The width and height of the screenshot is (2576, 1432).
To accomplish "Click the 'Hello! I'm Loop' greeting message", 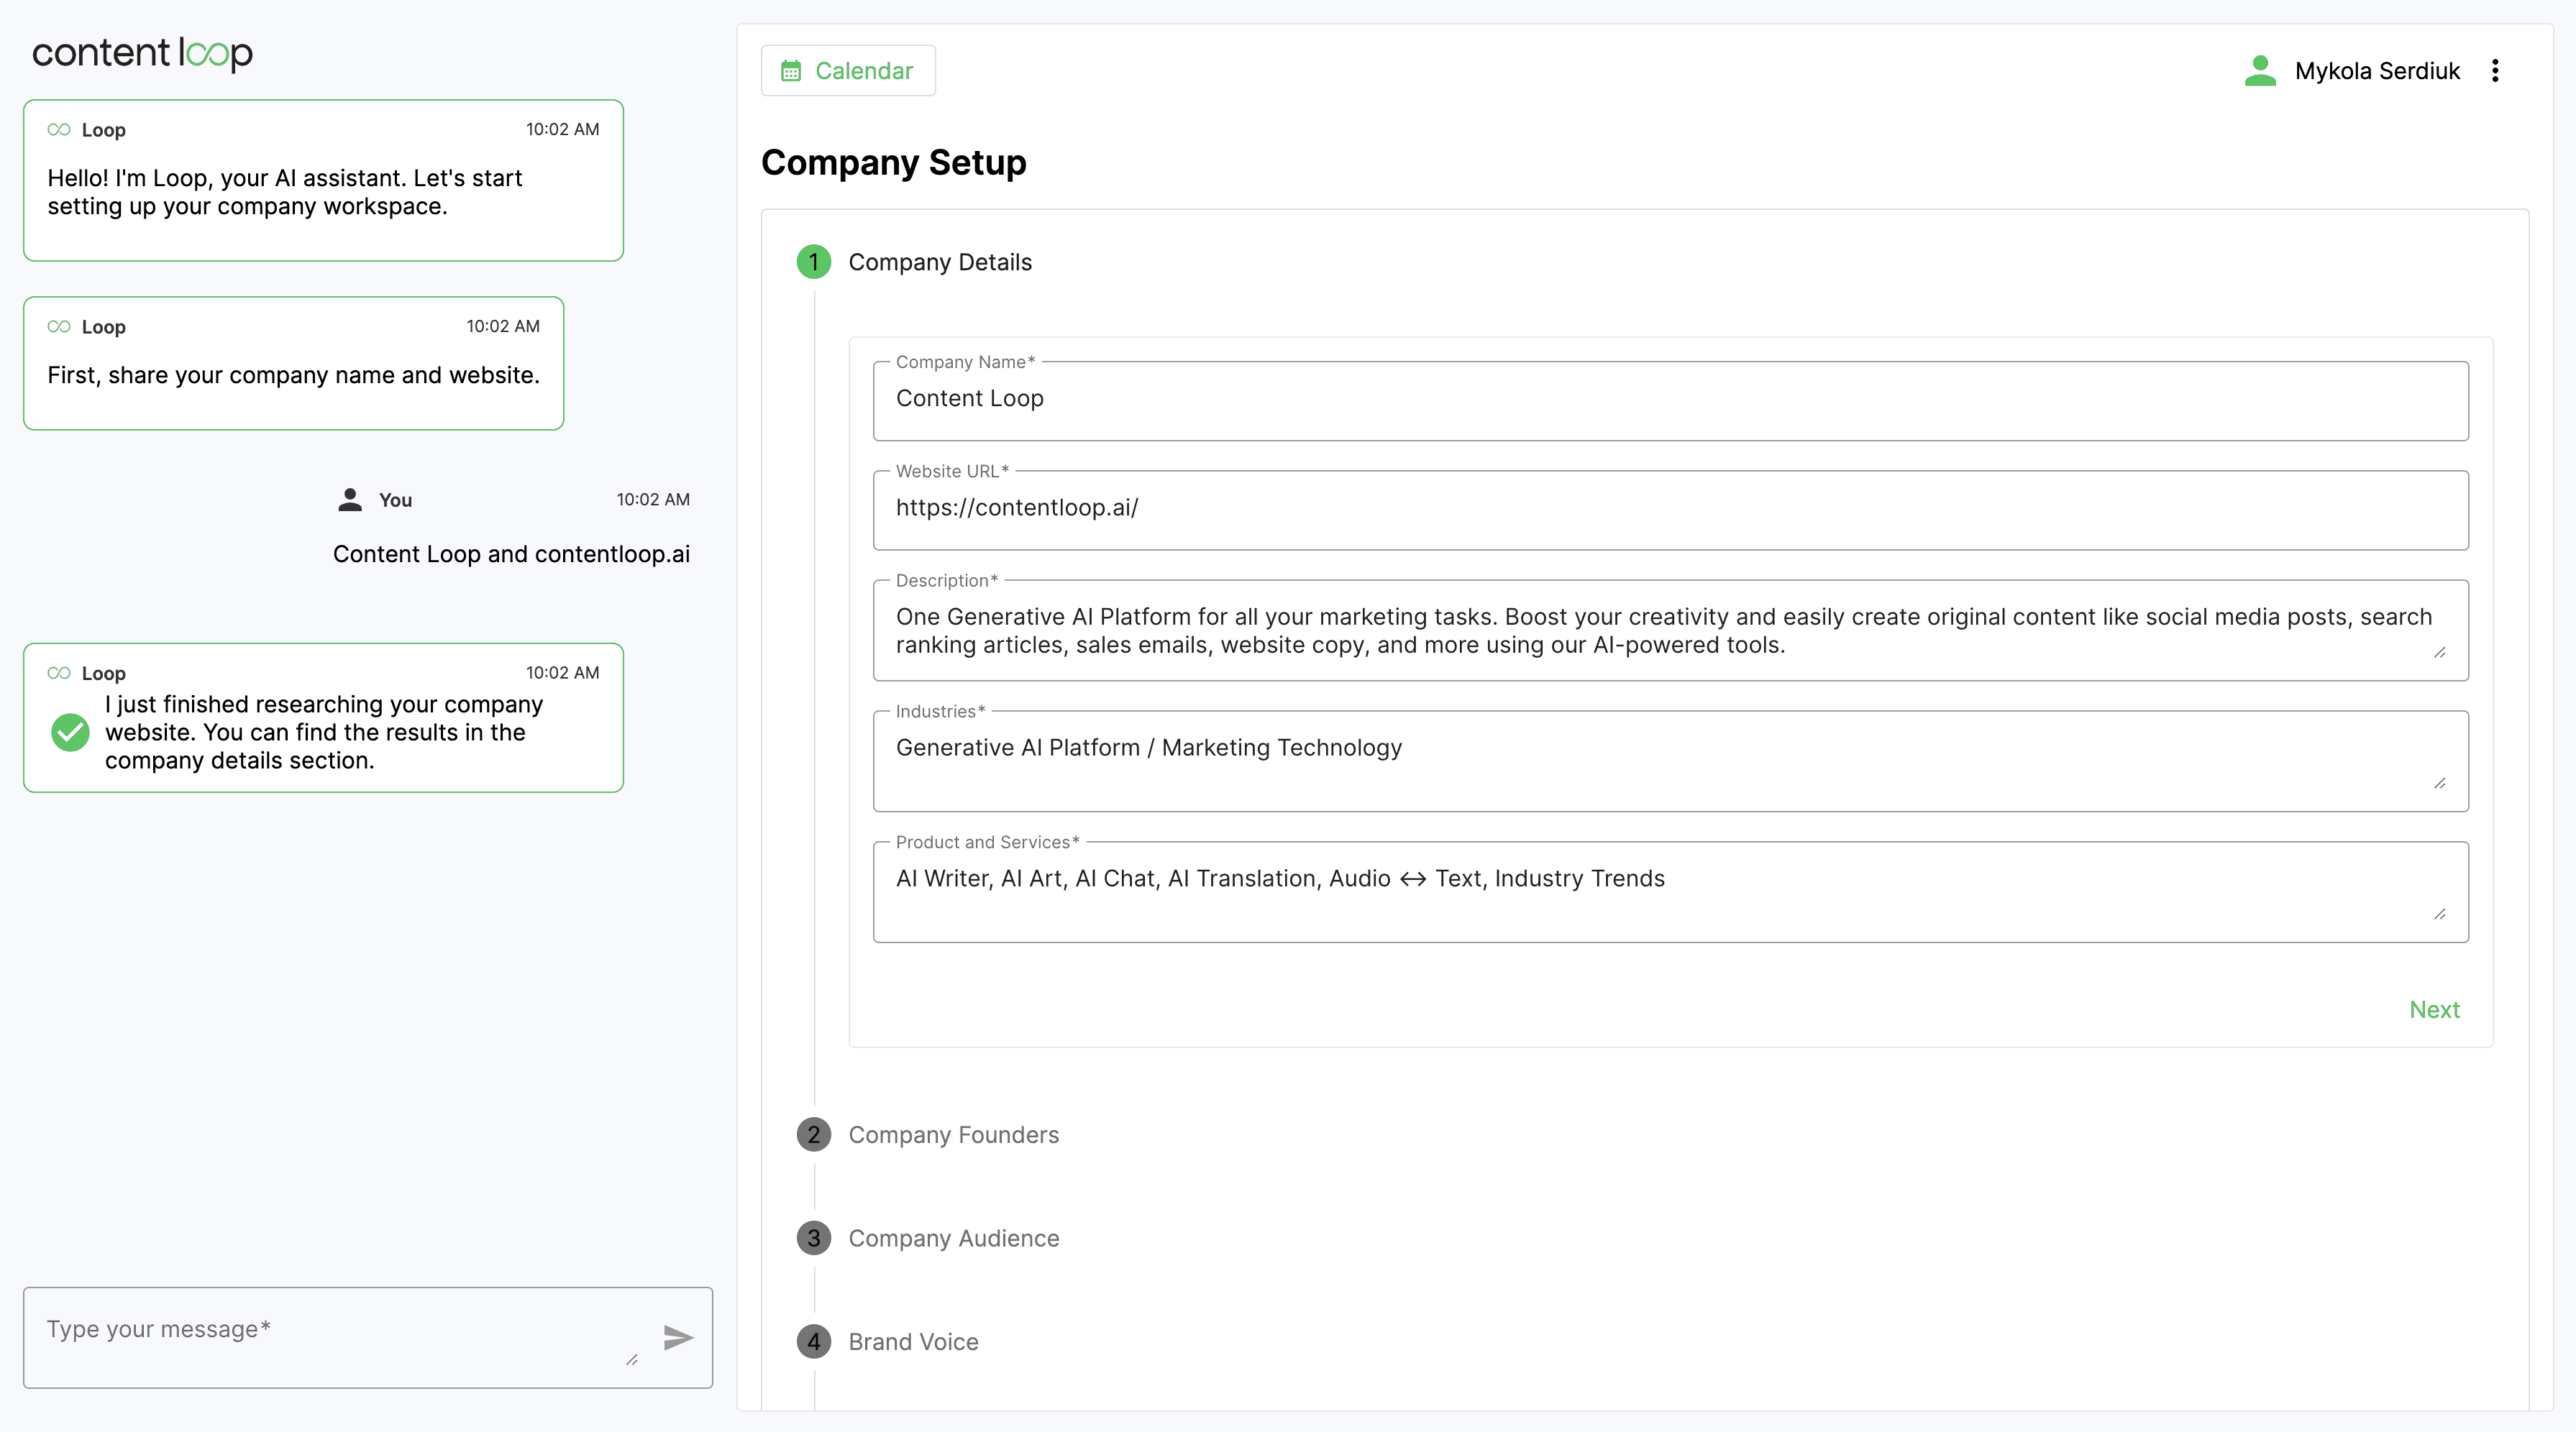I will [x=285, y=192].
